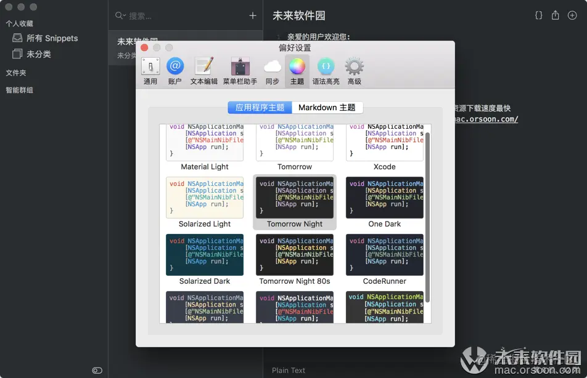Click the 个人收藏 sidebar section header
587x378 pixels.
pyautogui.click(x=19, y=23)
